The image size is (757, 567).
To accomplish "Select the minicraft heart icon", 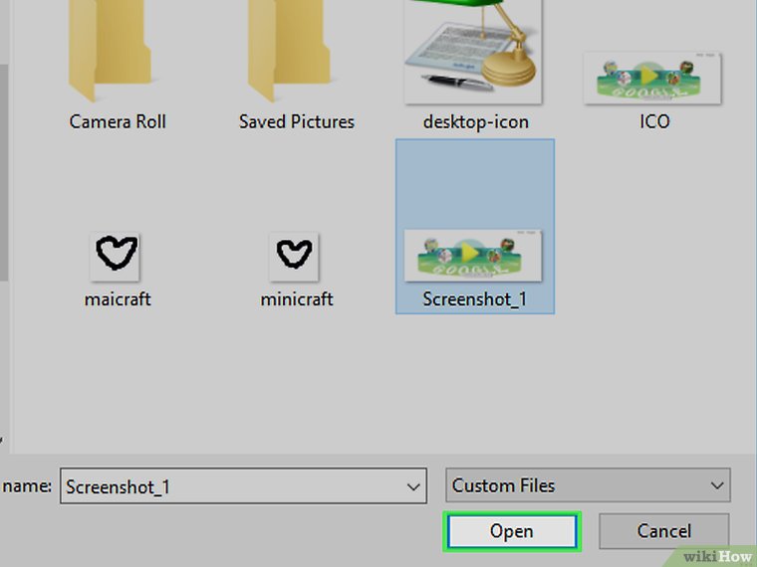I will coord(294,257).
